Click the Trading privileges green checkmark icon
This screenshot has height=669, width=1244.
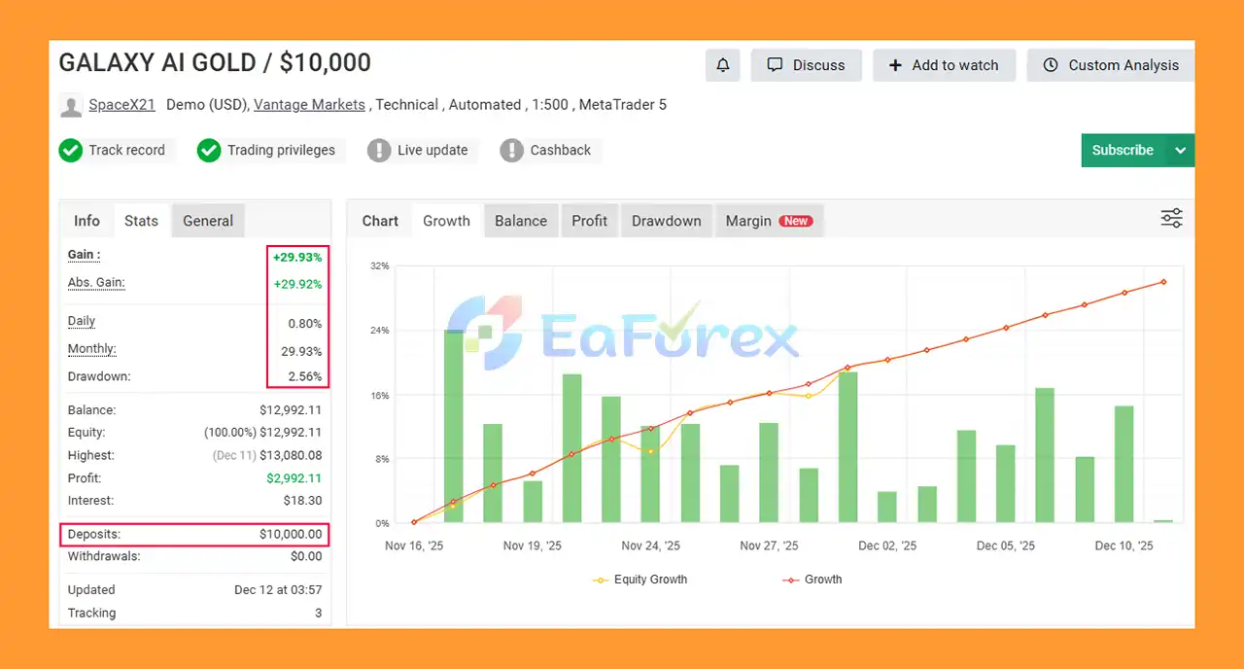tap(209, 151)
